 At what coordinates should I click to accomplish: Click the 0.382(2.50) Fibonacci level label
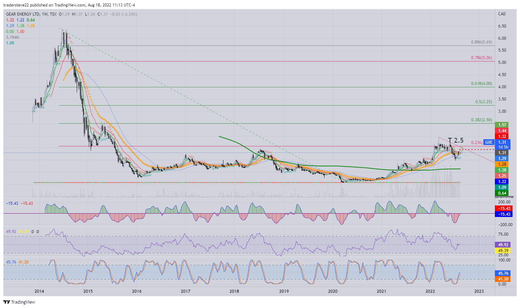tap(481, 120)
